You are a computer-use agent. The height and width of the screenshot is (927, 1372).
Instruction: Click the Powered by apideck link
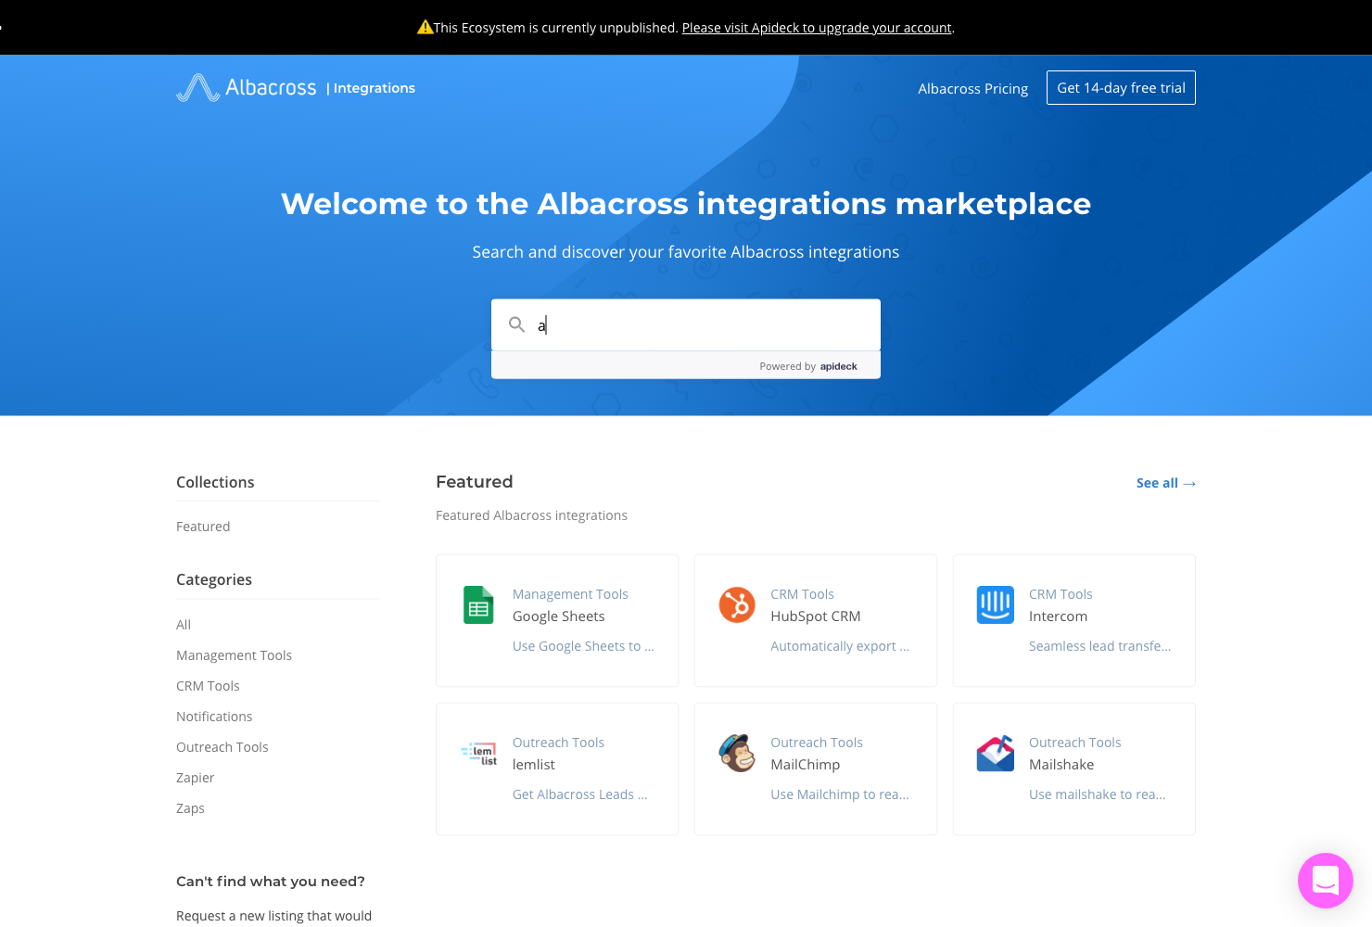[808, 366]
